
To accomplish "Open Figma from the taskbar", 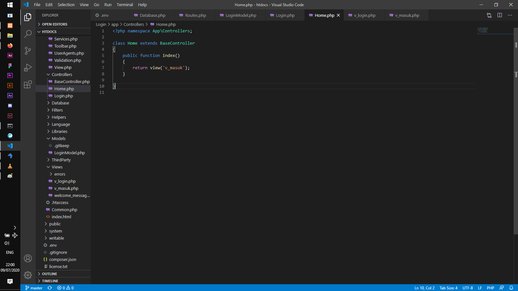I will [x=10, y=66].
